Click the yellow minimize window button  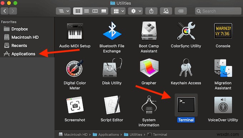(9, 3)
